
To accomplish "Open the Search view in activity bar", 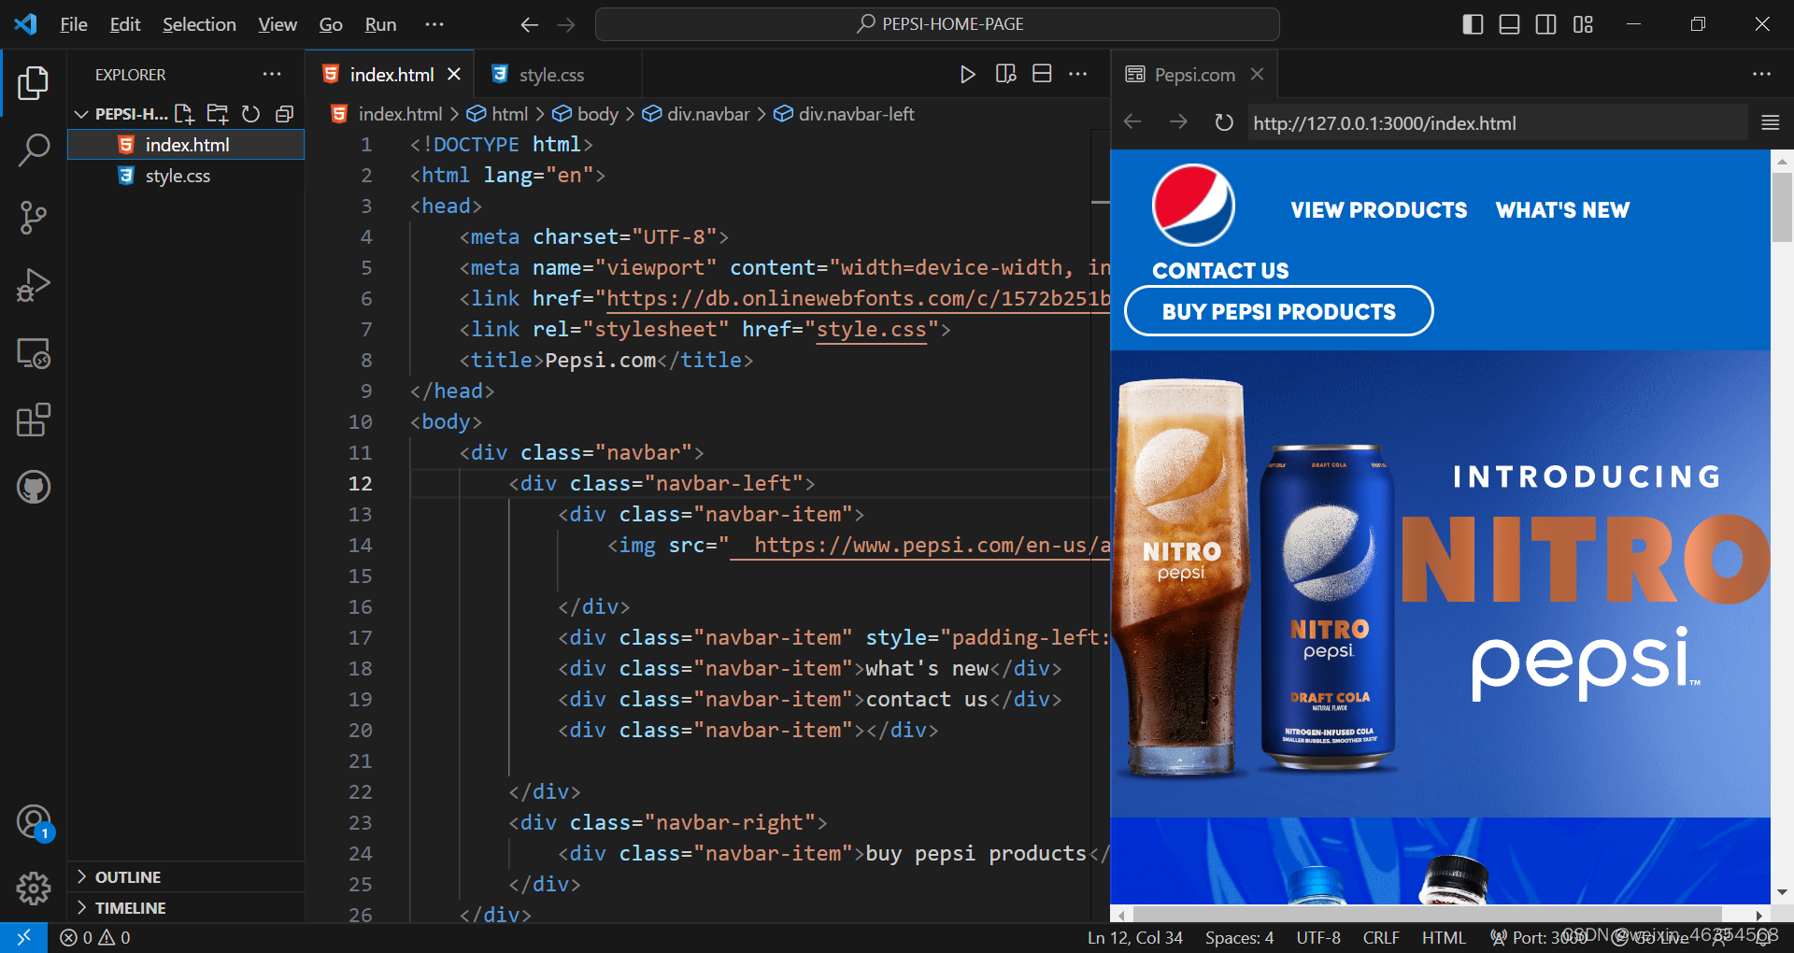I will point(34,149).
